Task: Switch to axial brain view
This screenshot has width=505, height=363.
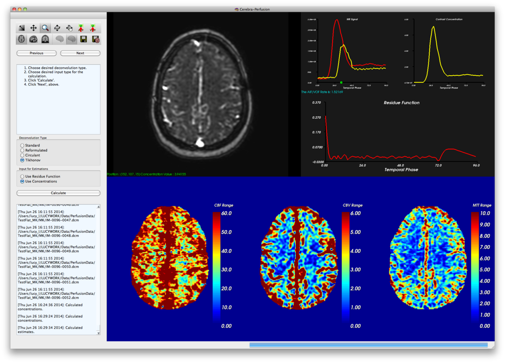Action: pyautogui.click(x=22, y=39)
